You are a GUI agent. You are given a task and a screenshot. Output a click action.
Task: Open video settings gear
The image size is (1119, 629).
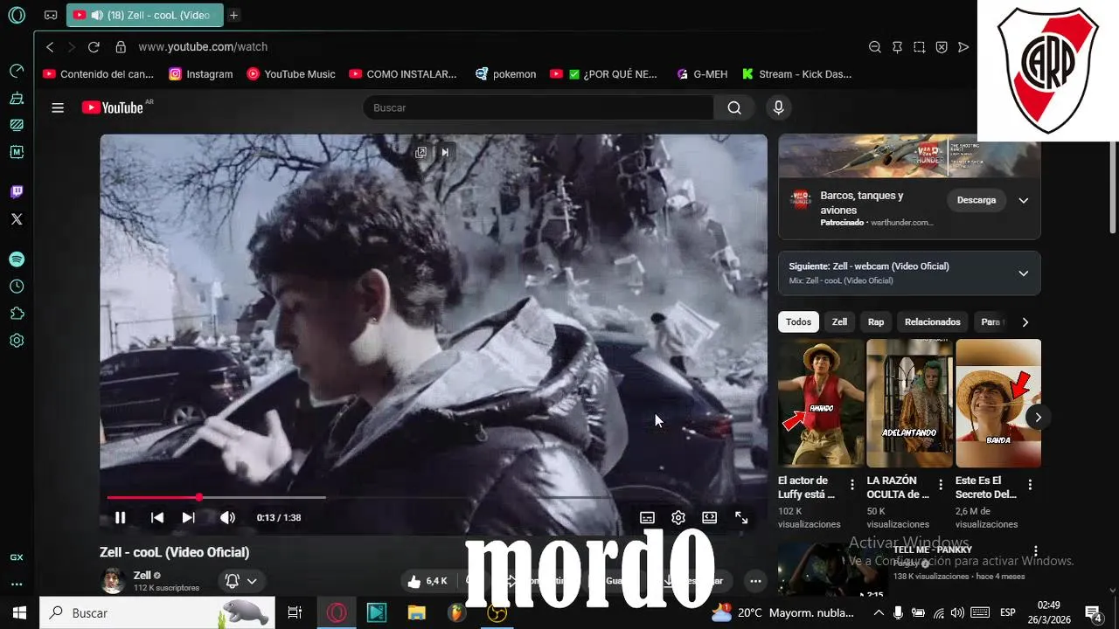click(678, 517)
